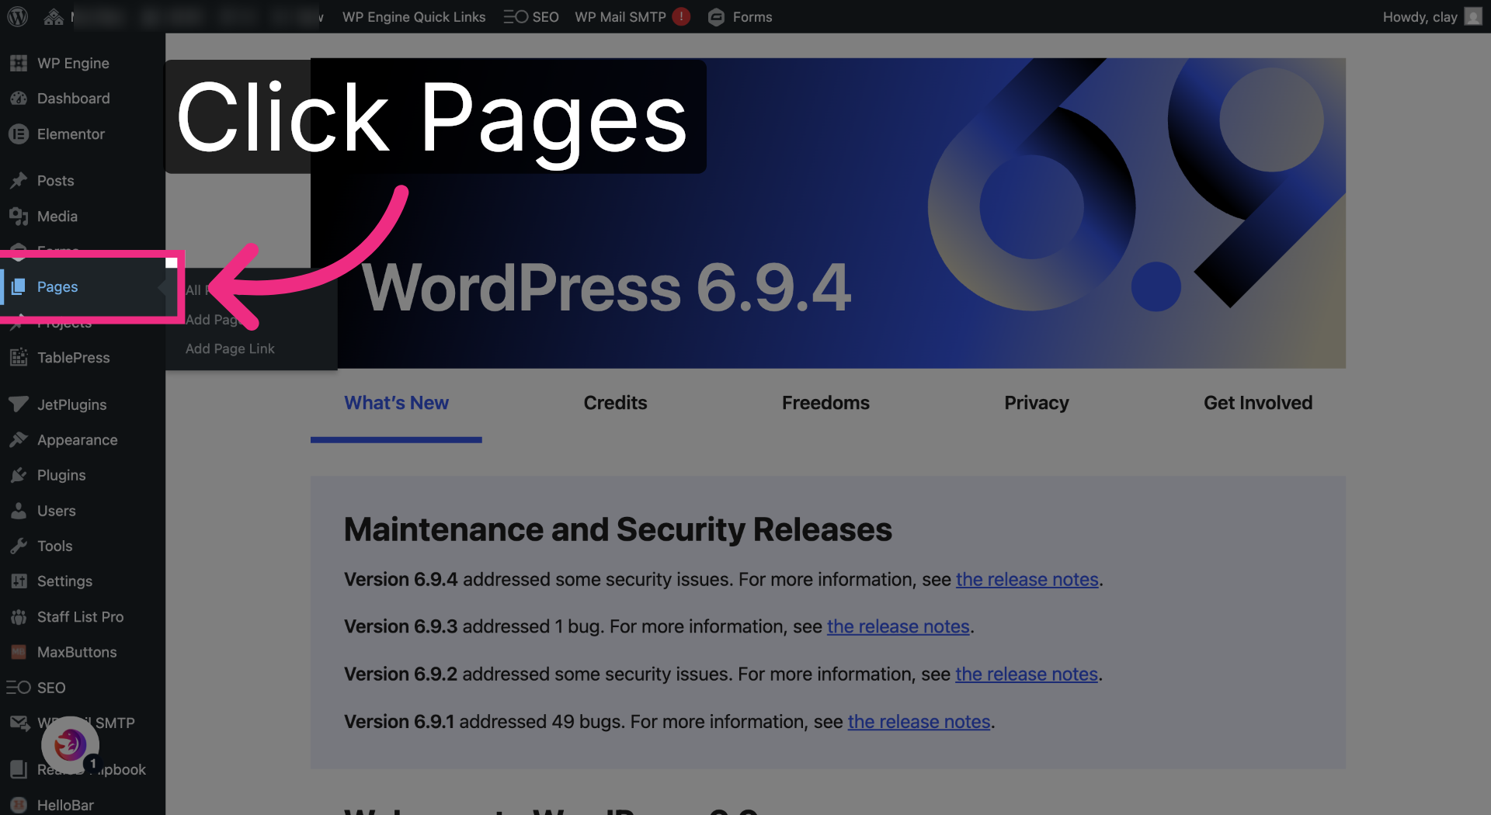Open the Howdy, clay account menu
The image size is (1491, 815).
click(x=1432, y=16)
